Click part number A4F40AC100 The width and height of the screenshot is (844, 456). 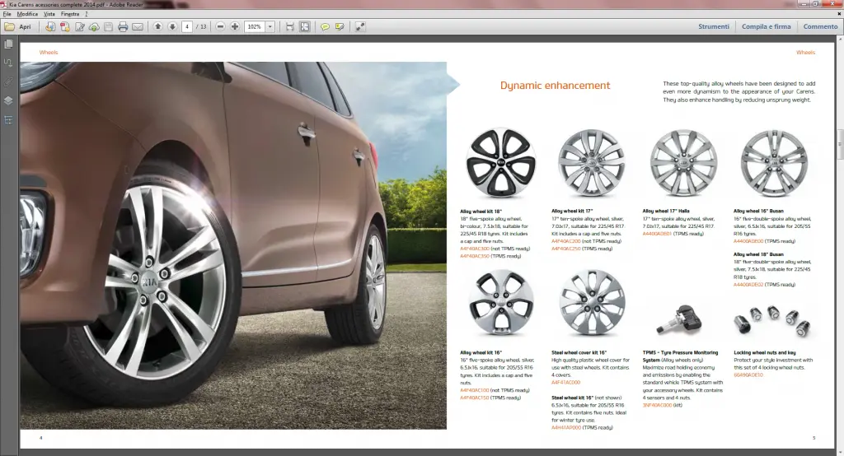[475, 390]
